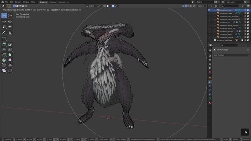Open the Object properties orange square tab
Image resolution: width=251 pixels, height=141 pixels.
pyautogui.click(x=210, y=78)
